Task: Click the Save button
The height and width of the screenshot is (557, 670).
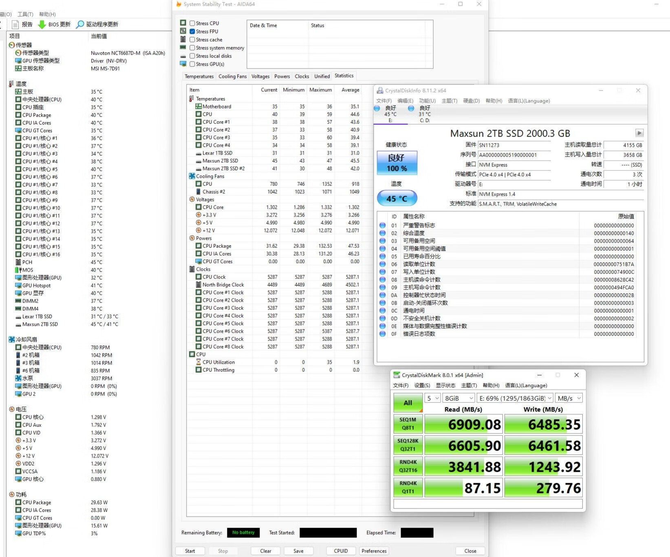Action: 298,551
